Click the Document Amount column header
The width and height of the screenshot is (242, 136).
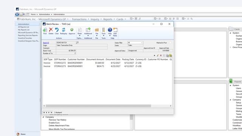[95, 59]
